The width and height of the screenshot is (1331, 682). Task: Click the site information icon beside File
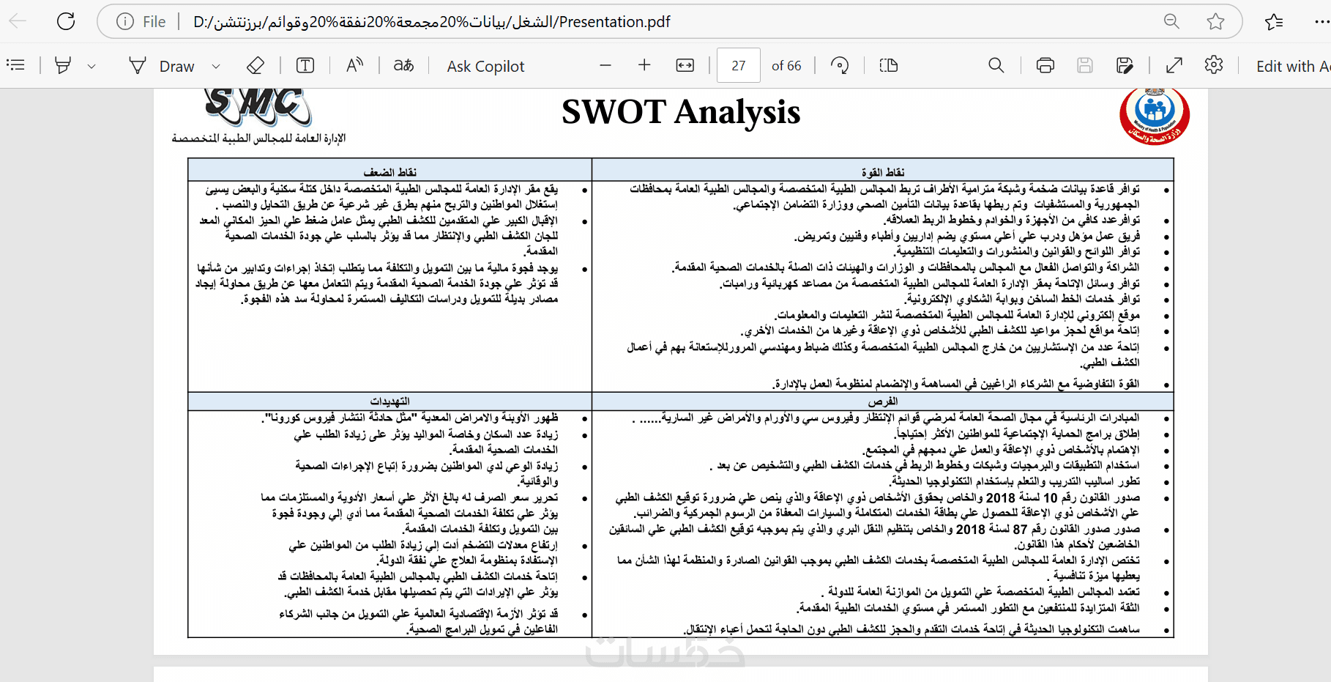pyautogui.click(x=125, y=22)
